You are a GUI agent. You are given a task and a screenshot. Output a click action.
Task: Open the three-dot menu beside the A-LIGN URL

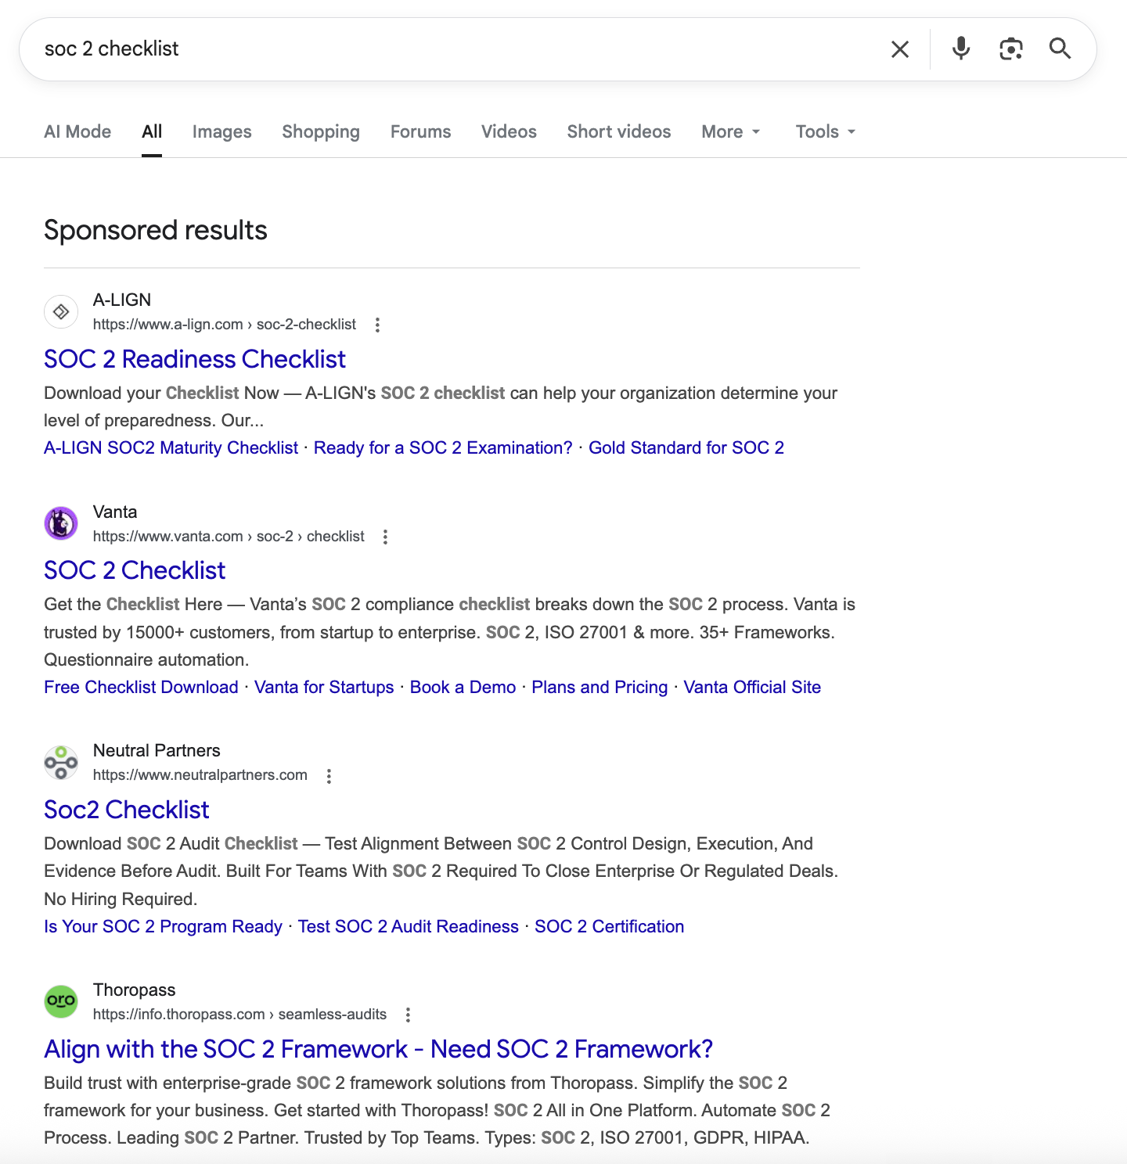(x=377, y=325)
